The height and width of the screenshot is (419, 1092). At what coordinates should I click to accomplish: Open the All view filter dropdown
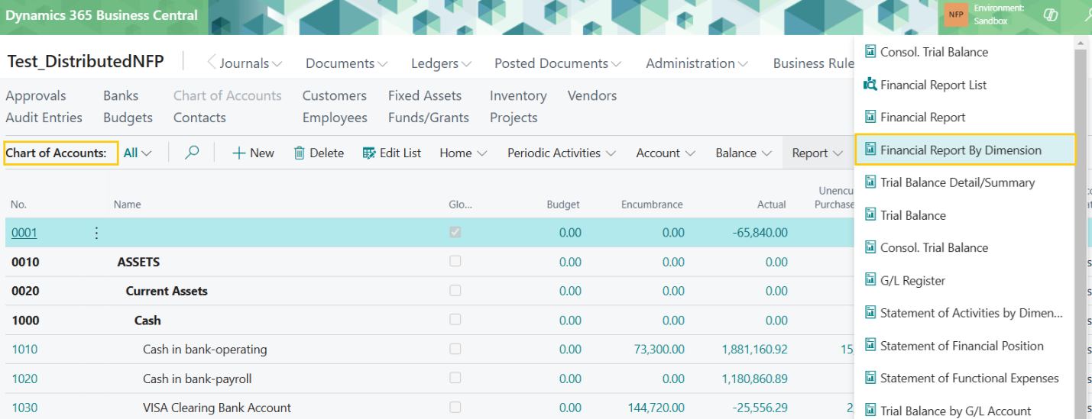(138, 153)
